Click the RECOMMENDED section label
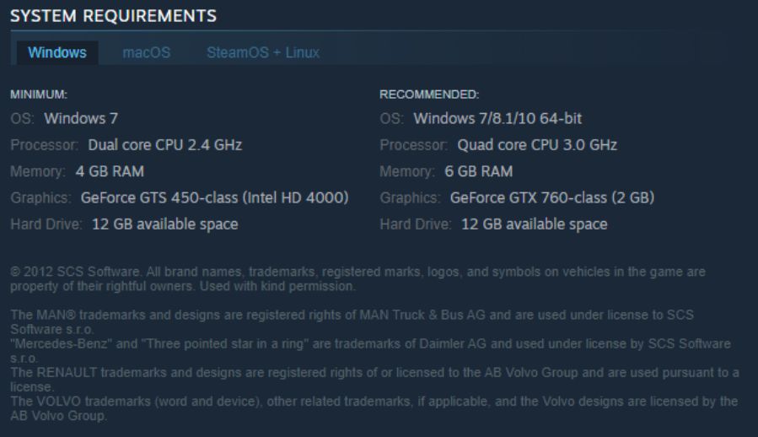758x437 pixels. tap(429, 94)
